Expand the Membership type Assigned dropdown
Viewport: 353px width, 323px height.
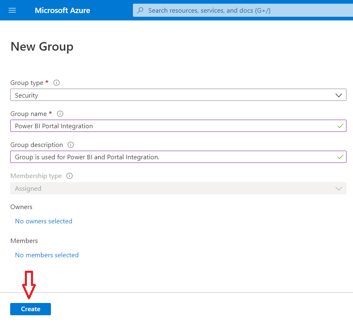click(x=178, y=188)
